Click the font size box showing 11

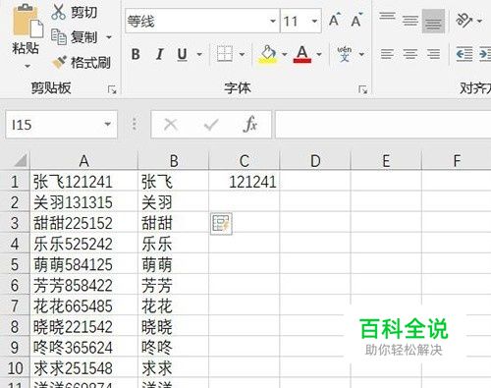[x=295, y=22]
